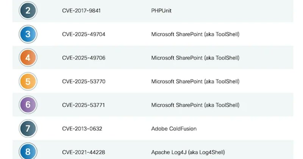Screen dimensions: 303x159
Task: Click the CVE-2025-49706 identifier
Action: tap(83, 58)
